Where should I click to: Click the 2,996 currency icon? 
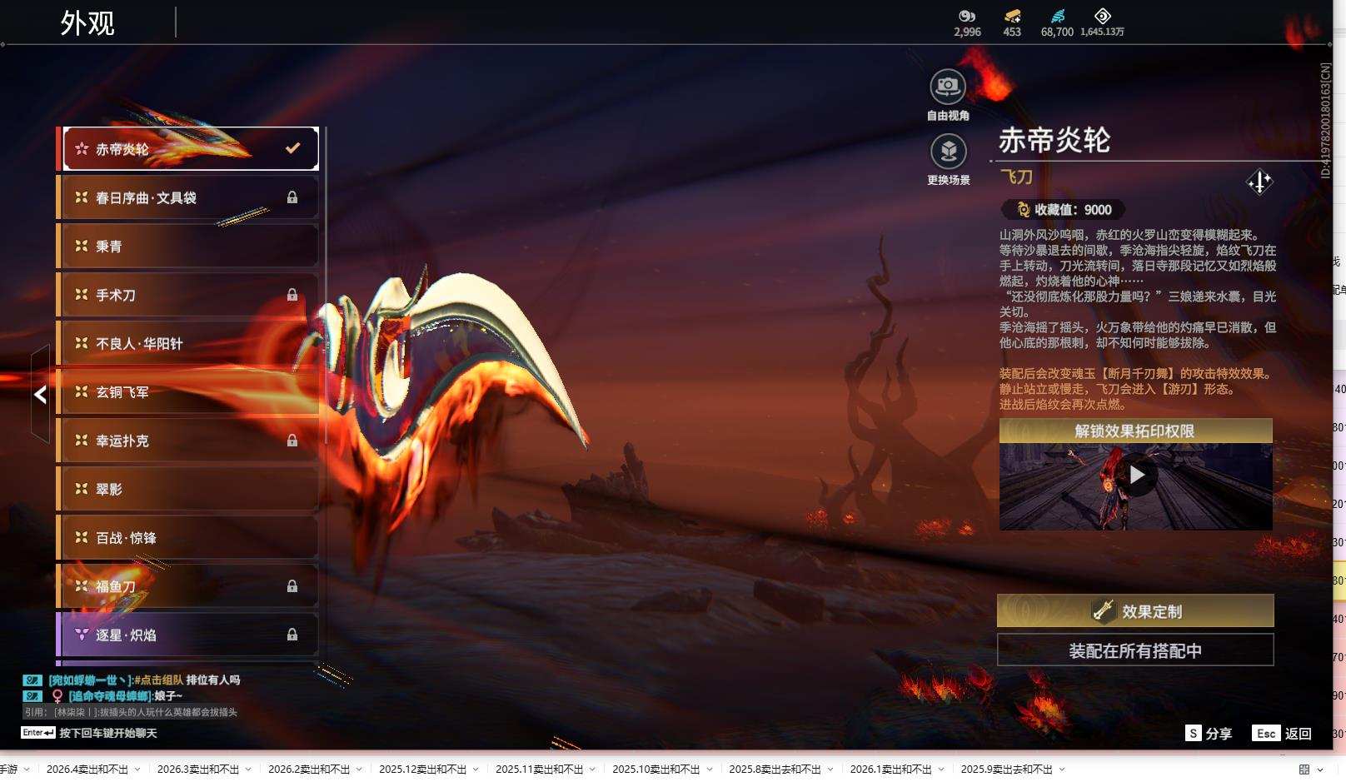click(x=967, y=16)
